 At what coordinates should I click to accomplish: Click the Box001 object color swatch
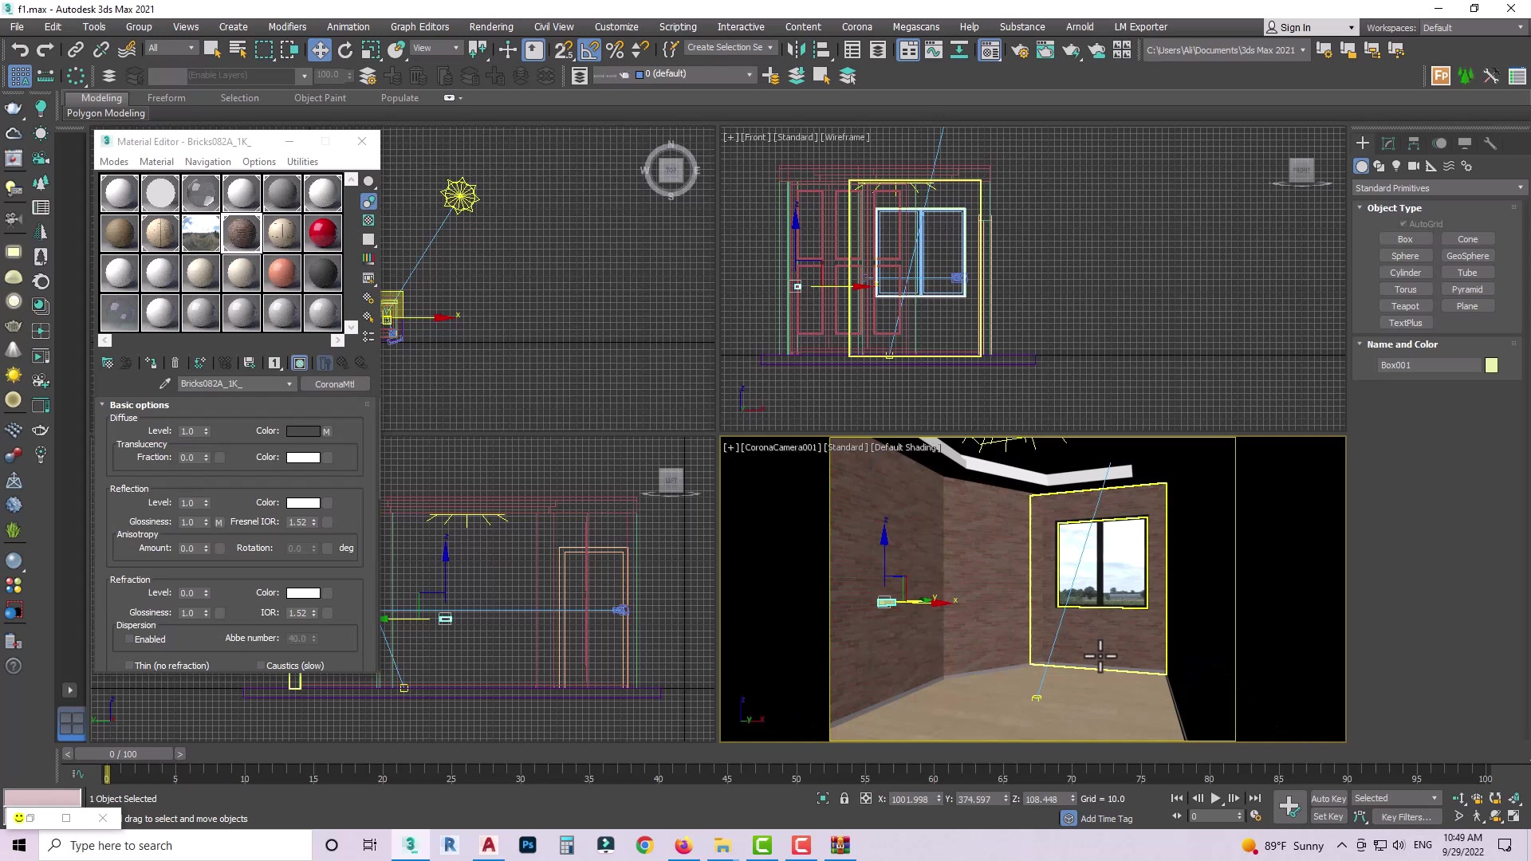click(1491, 365)
